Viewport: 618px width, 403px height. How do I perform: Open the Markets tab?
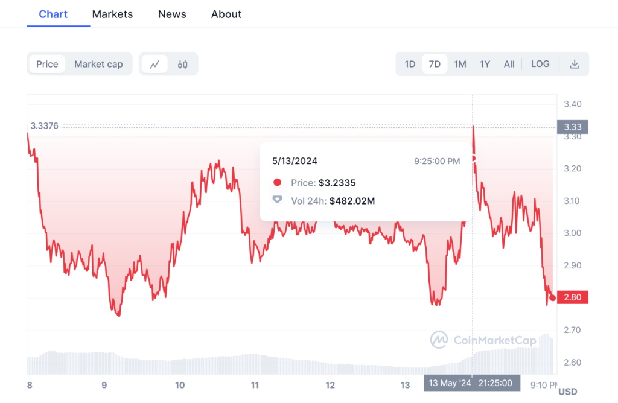click(112, 14)
